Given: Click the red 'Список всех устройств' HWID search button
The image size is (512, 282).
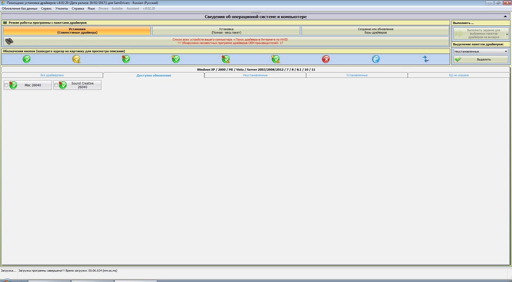Looking at the screenshot, I should click(226, 41).
